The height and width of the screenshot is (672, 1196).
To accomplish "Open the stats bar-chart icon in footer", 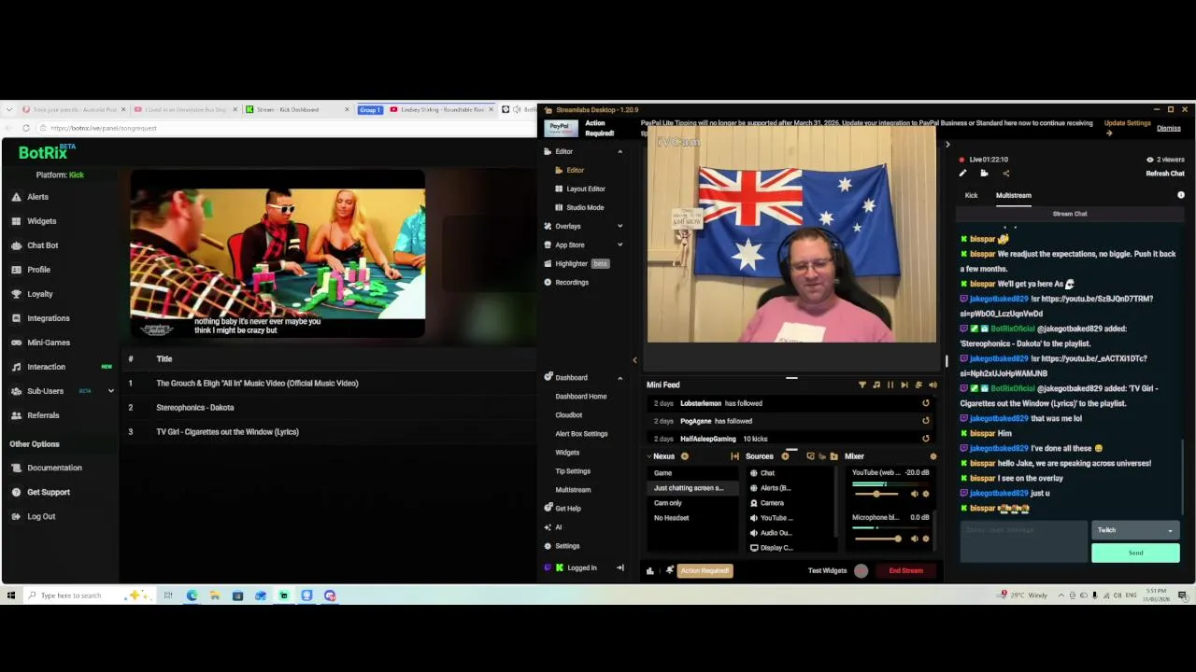I will (x=650, y=570).
